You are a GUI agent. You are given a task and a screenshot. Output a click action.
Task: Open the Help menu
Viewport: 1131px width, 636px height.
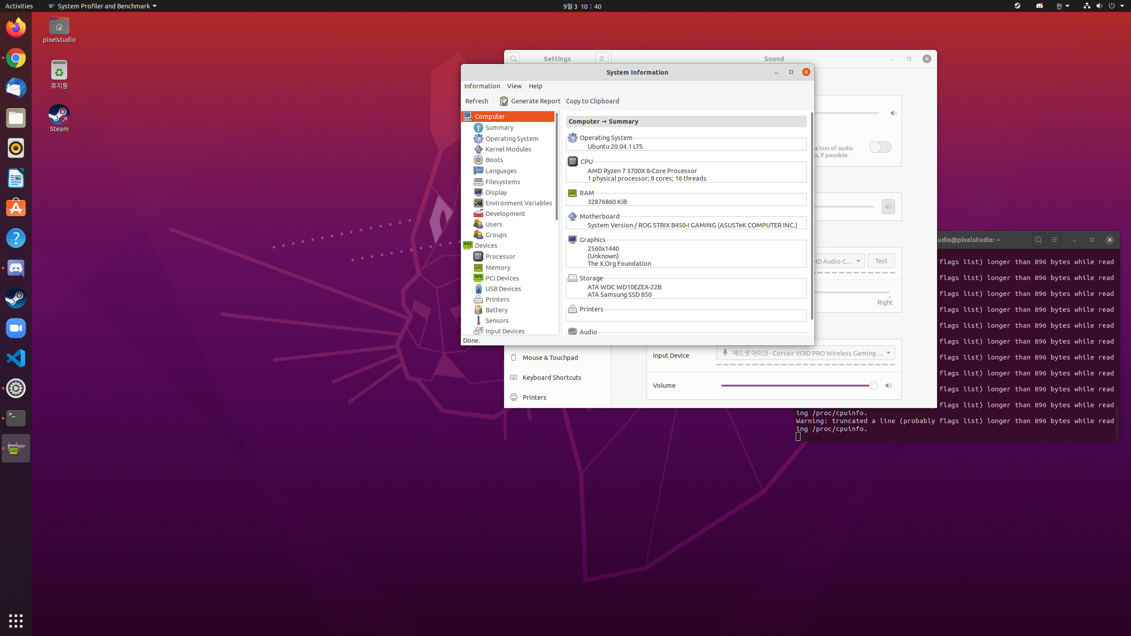coord(535,86)
